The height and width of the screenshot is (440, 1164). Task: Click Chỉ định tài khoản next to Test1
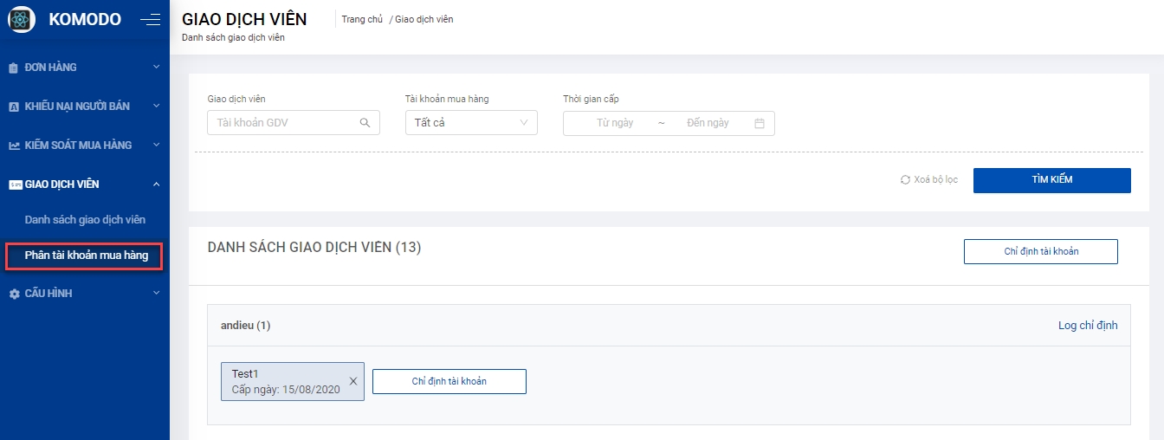pyautogui.click(x=449, y=381)
